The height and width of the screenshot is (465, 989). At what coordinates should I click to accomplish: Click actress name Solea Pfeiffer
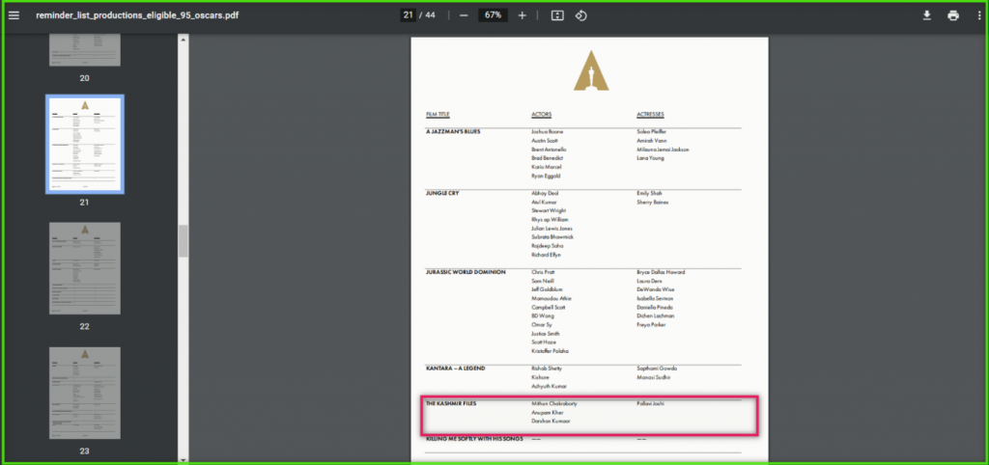pyautogui.click(x=653, y=132)
